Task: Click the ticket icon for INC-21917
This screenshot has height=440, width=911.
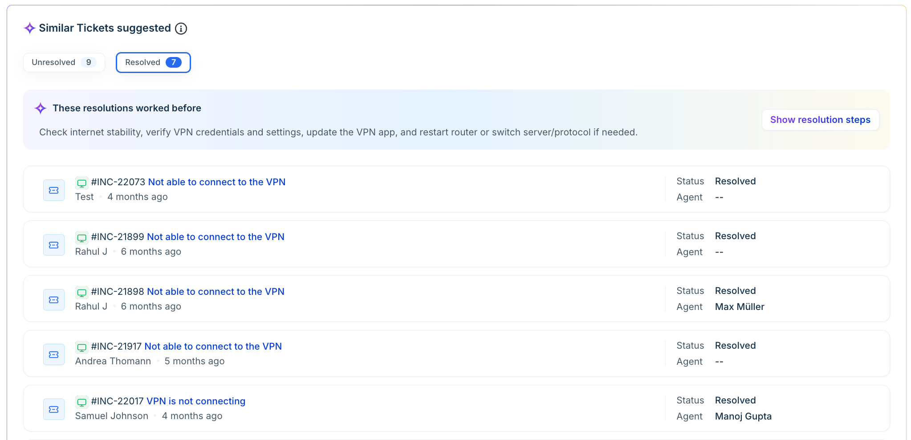Action: pos(54,354)
